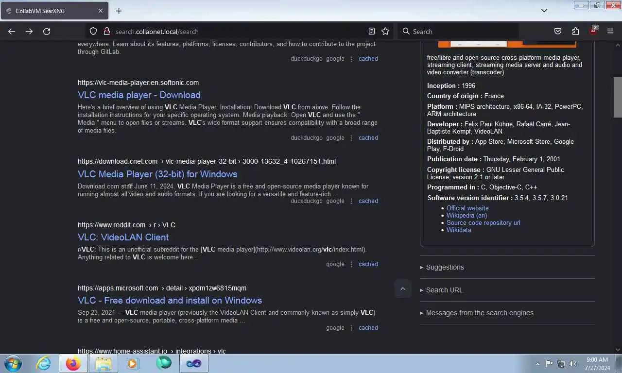Open VLC - Free download and install on Windows

click(x=170, y=300)
